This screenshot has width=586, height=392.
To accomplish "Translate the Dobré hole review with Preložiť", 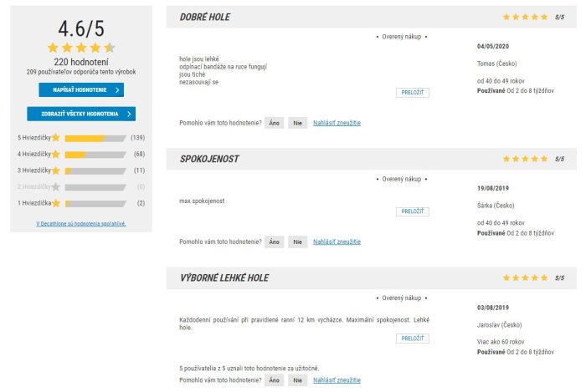I will point(412,93).
